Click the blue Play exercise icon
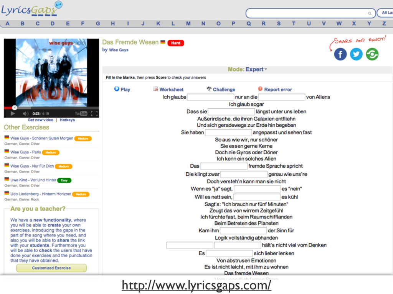Image resolution: width=393 pixels, height=294 pixels. click(117, 89)
